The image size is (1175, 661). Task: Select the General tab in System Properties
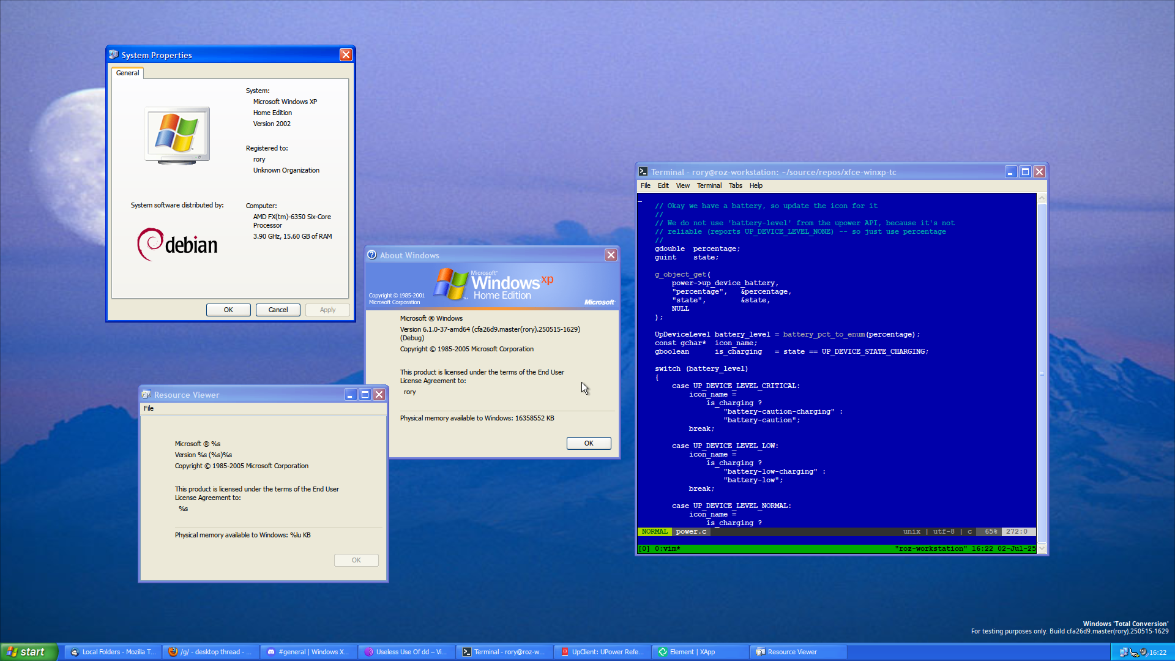pyautogui.click(x=128, y=73)
